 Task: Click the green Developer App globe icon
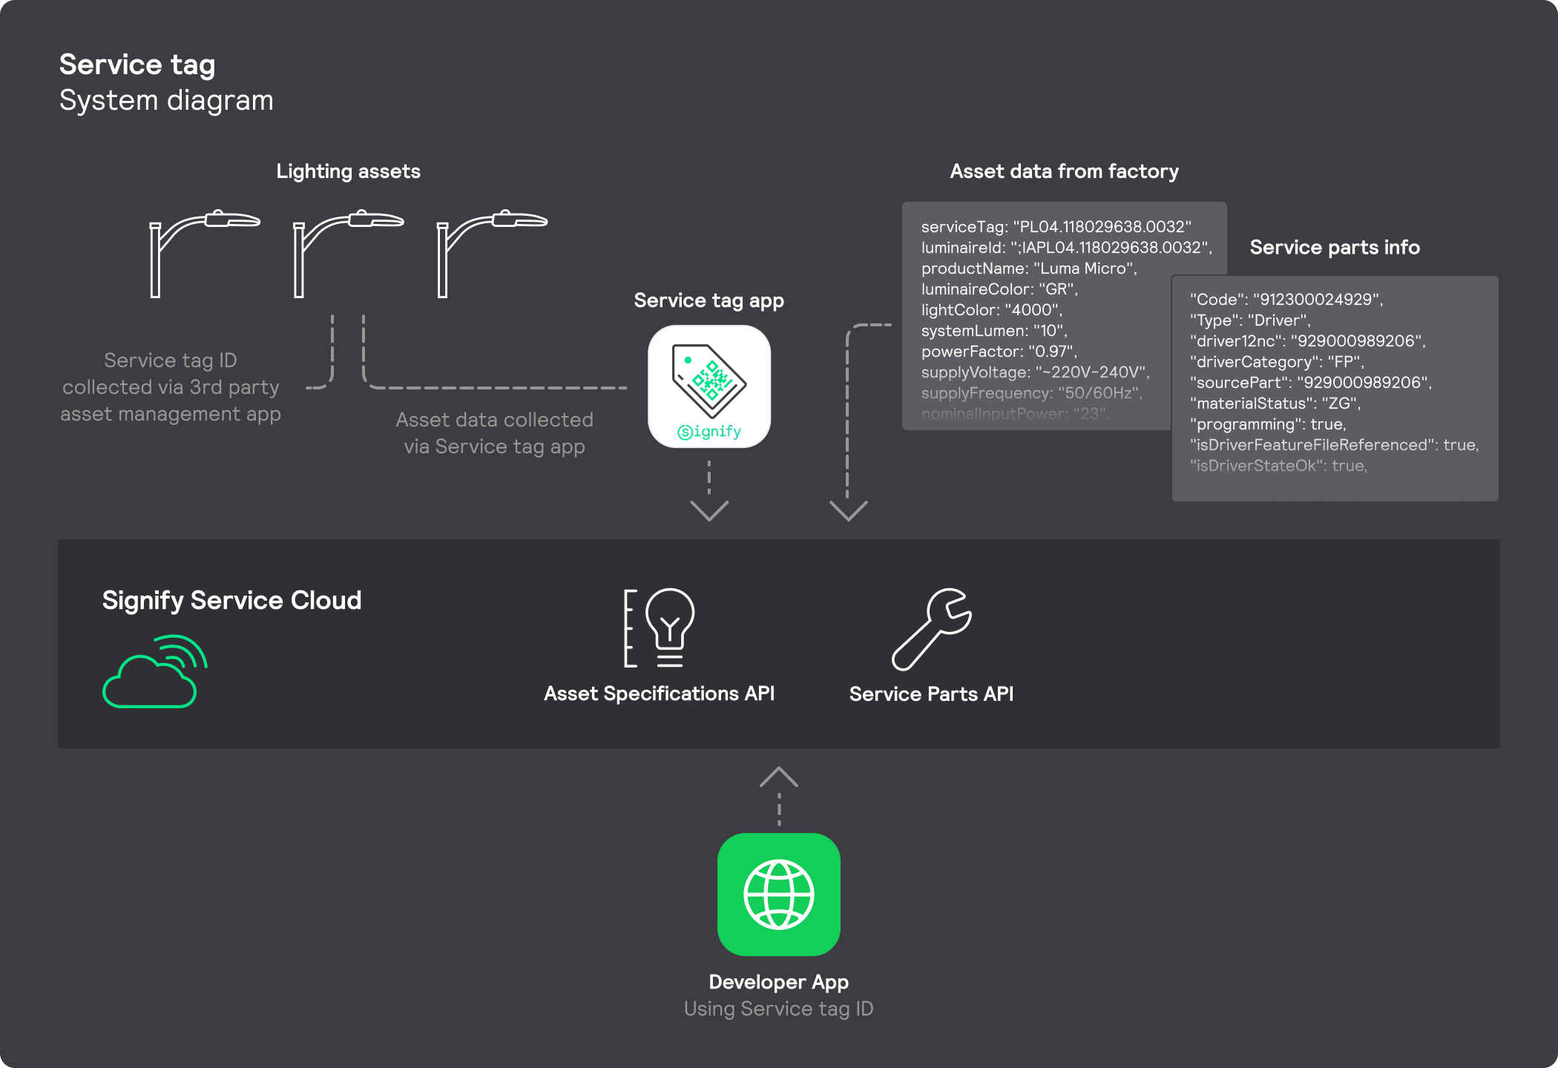tap(778, 894)
